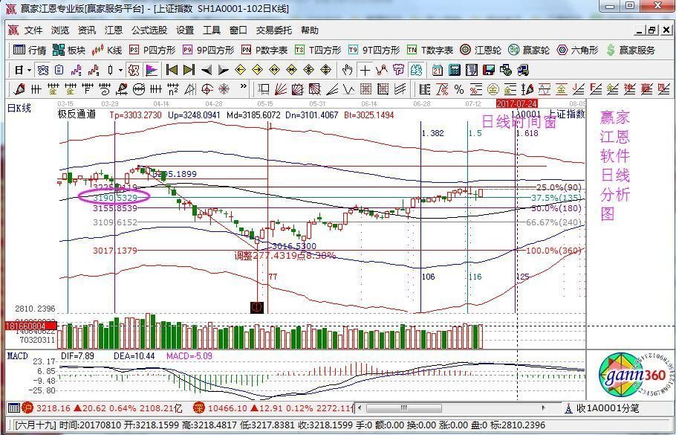Toggle the 权 adjustment icon
Viewport: 676px width, 435px height.
pos(134,70)
